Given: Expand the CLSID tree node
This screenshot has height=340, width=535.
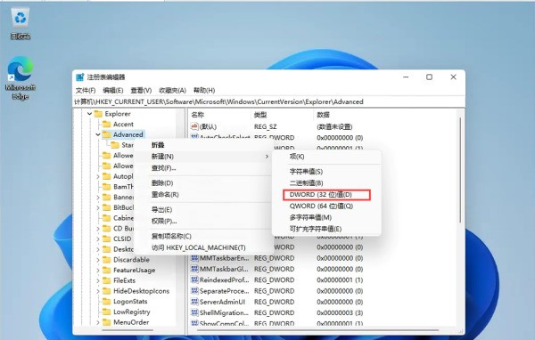Looking at the screenshot, I should tap(98, 239).
